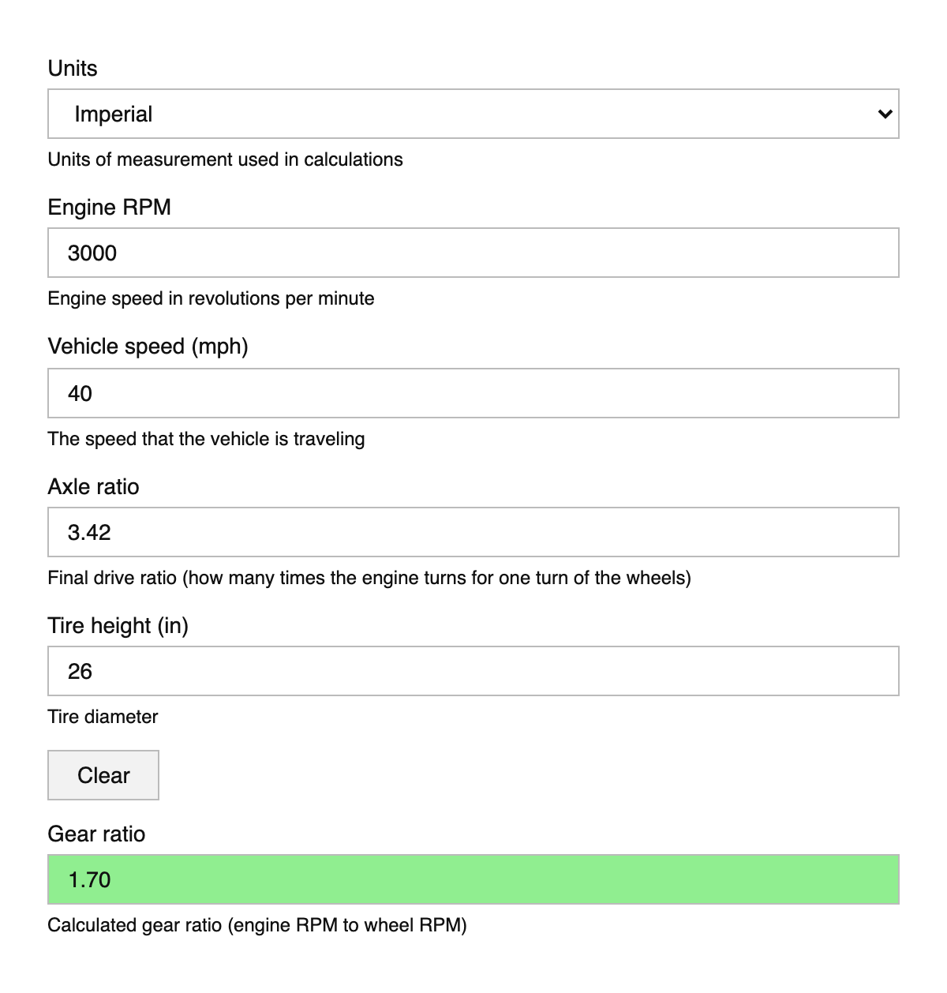This screenshot has height=993, width=947.
Task: Click the Units label text
Action: click(73, 69)
